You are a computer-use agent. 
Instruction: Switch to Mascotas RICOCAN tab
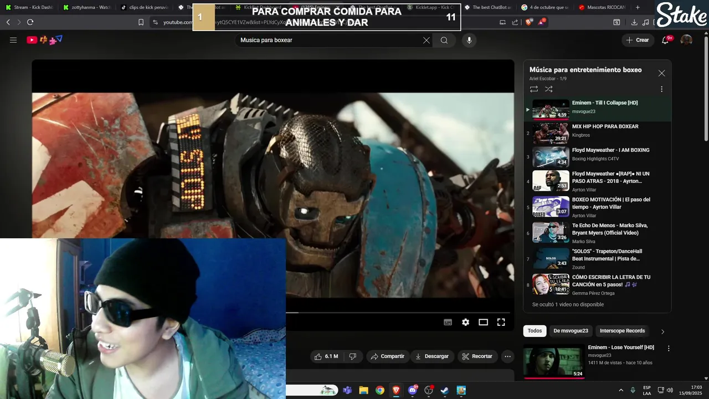coord(602,7)
